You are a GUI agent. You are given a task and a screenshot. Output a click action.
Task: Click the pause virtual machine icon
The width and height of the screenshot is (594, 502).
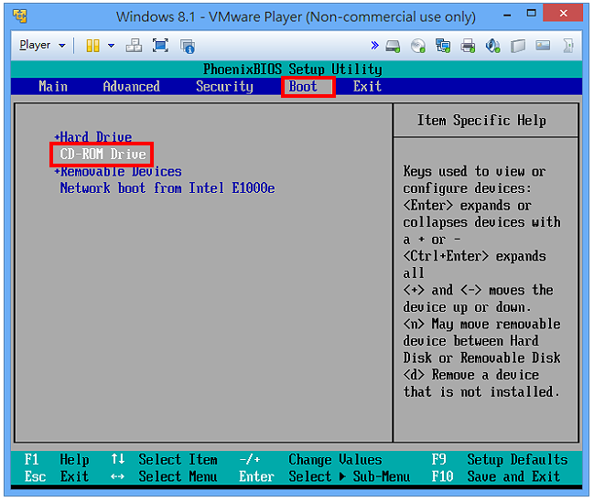tap(92, 46)
